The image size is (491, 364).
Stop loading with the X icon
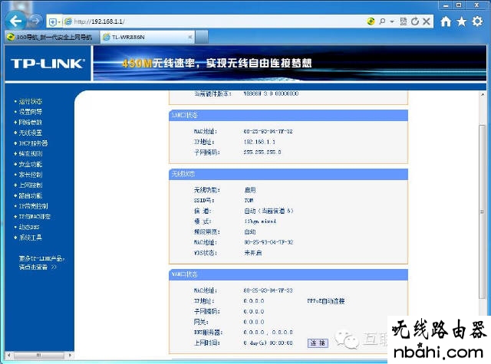(x=427, y=21)
